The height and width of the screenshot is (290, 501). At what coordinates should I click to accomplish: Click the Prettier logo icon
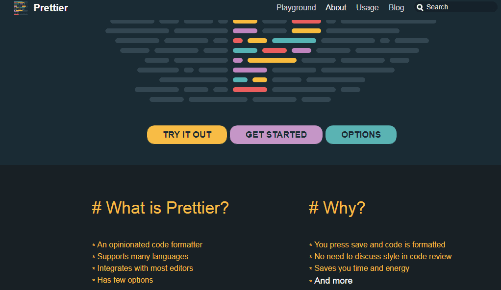pyautogui.click(x=21, y=8)
